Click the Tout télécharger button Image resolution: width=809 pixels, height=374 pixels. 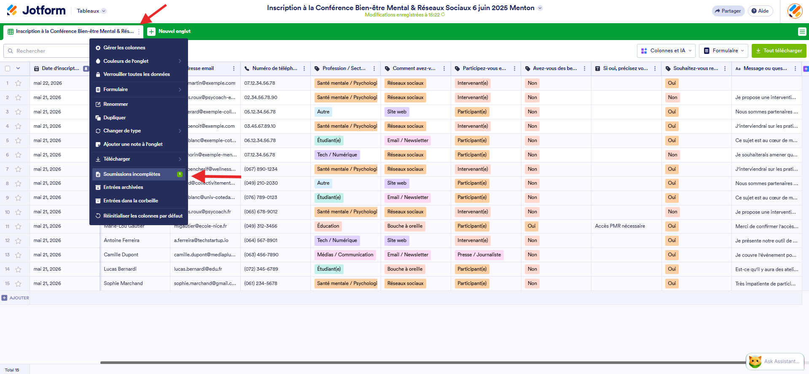pos(779,51)
